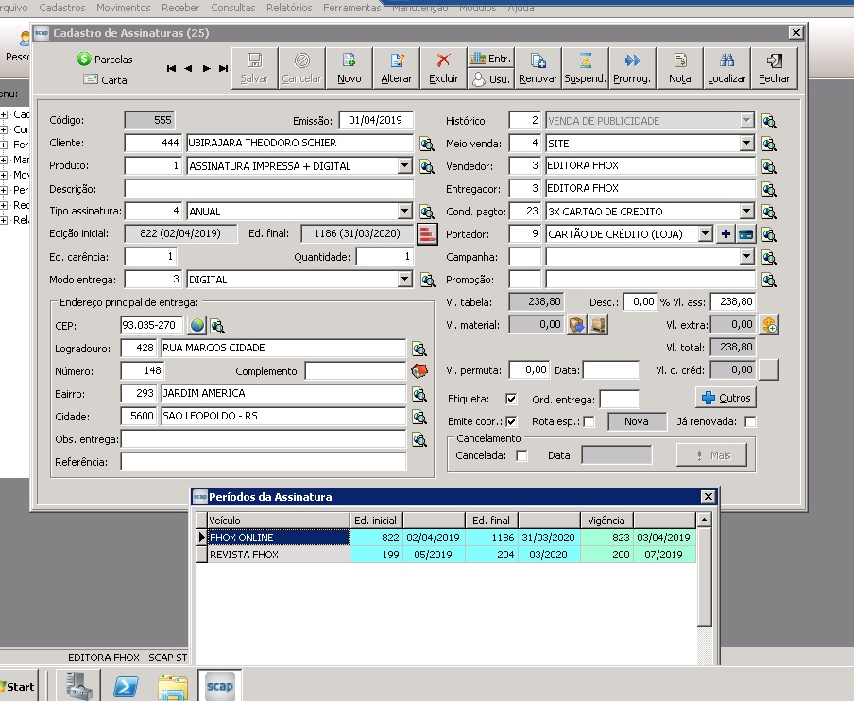The image size is (854, 701).
Task: Open the Relatórios menu
Action: (x=289, y=8)
